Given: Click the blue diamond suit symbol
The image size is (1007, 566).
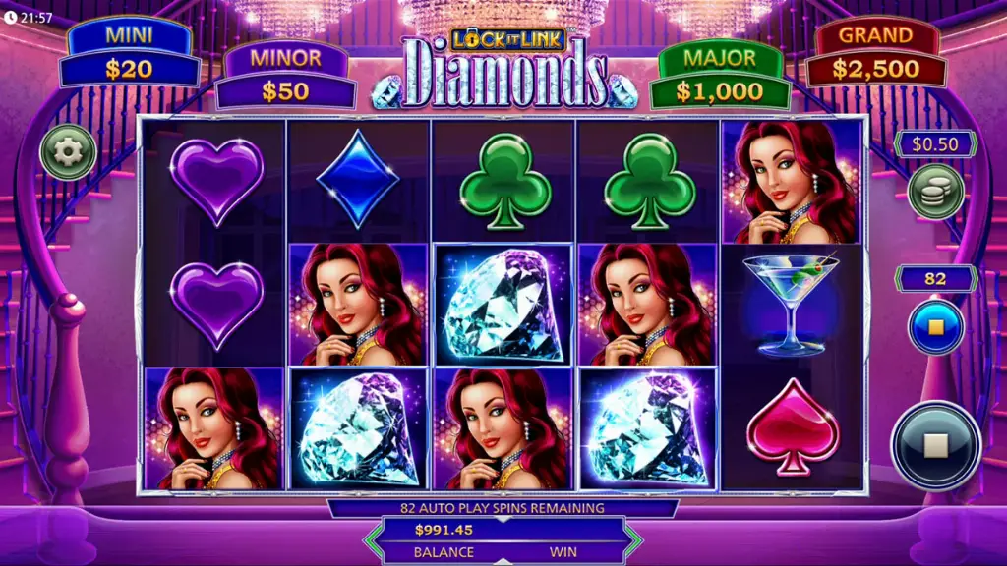Looking at the screenshot, I should coord(358,179).
